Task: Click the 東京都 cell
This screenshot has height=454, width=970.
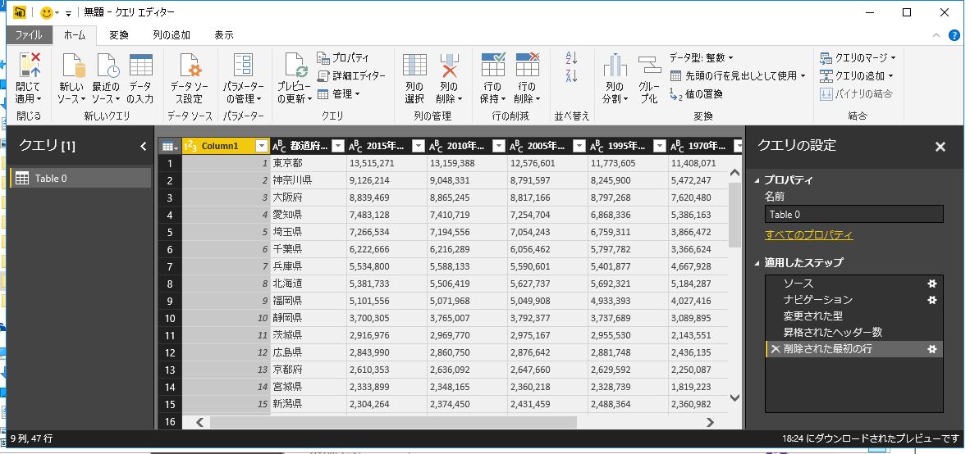Action: coord(308,164)
